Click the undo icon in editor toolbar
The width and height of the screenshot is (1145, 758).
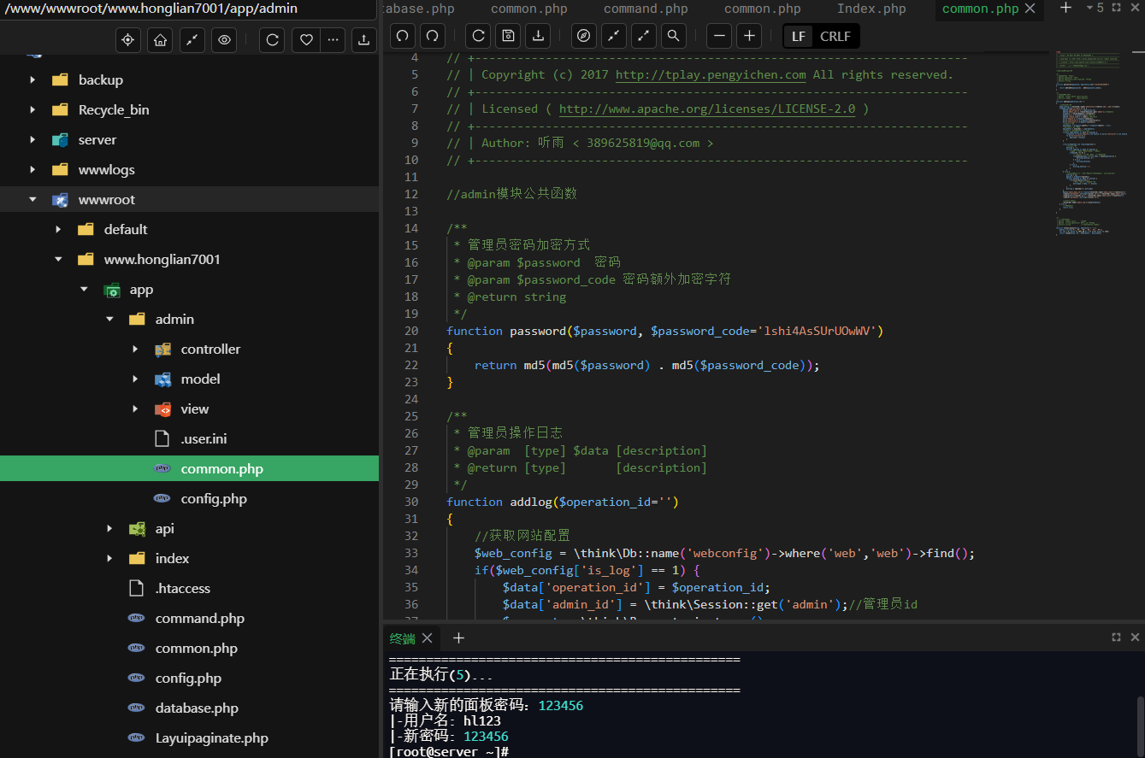coord(403,36)
